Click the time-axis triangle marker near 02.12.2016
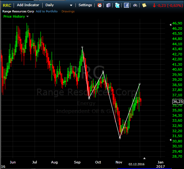 click(144, 158)
